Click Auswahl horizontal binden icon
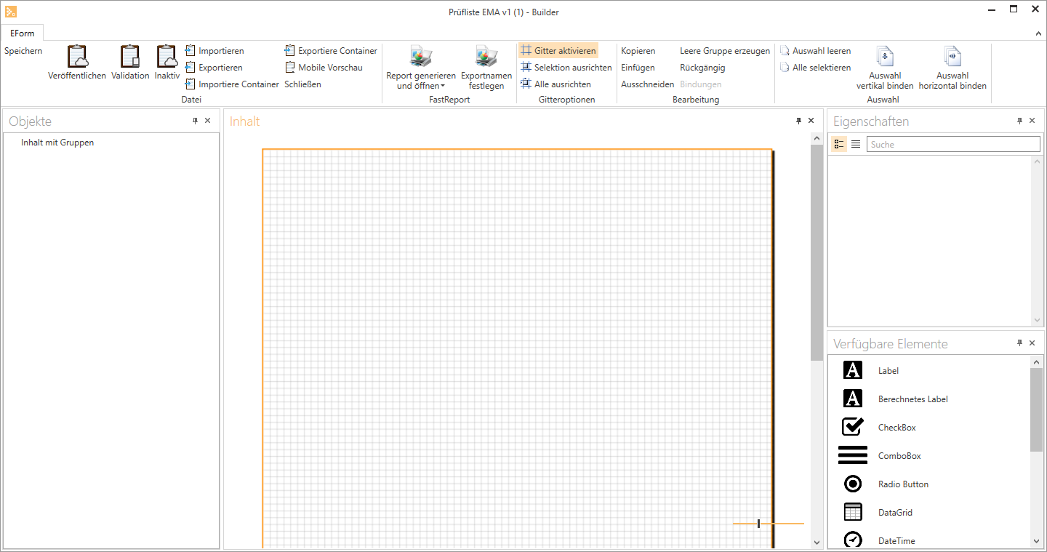The image size is (1047, 552). click(x=952, y=57)
